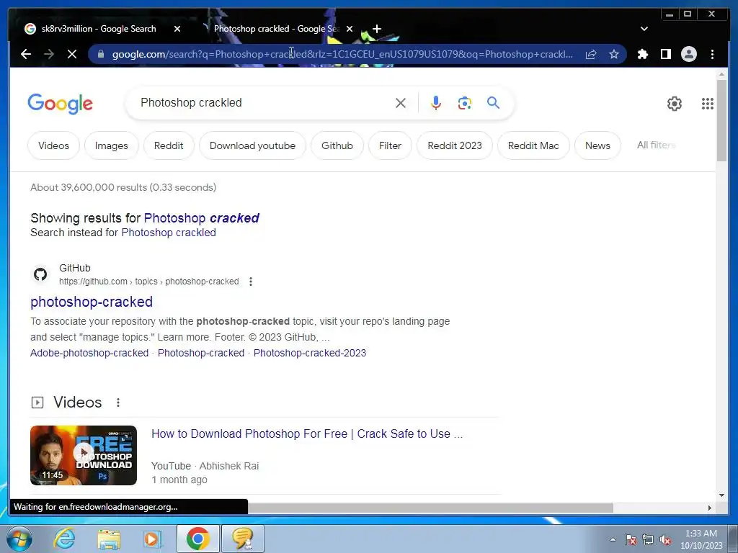Start voice search with microphone icon
Image resolution: width=738 pixels, height=553 pixels.
[436, 103]
